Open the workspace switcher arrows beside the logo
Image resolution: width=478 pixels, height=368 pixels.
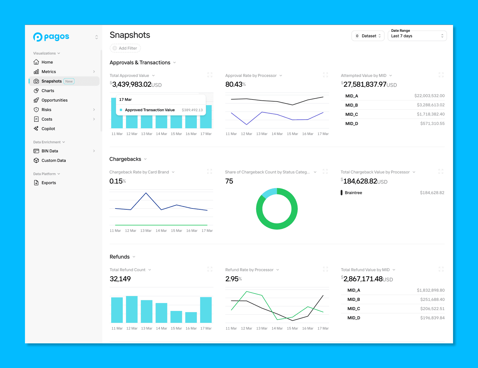click(97, 37)
